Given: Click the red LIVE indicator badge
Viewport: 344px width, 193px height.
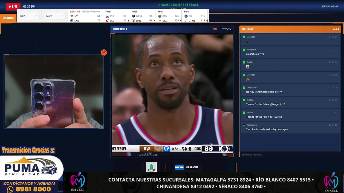Looking at the screenshot, I should tap(13, 6).
